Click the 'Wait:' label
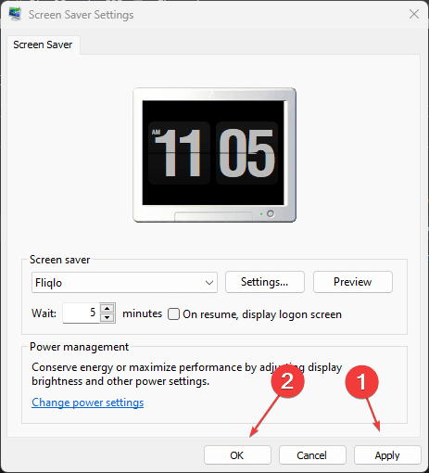 pos(44,313)
